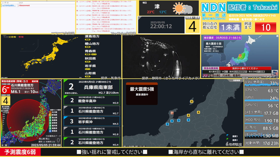The image size is (280, 157).
Task: Open the 地震情報 tab on the intensity map
Action: (237, 81)
